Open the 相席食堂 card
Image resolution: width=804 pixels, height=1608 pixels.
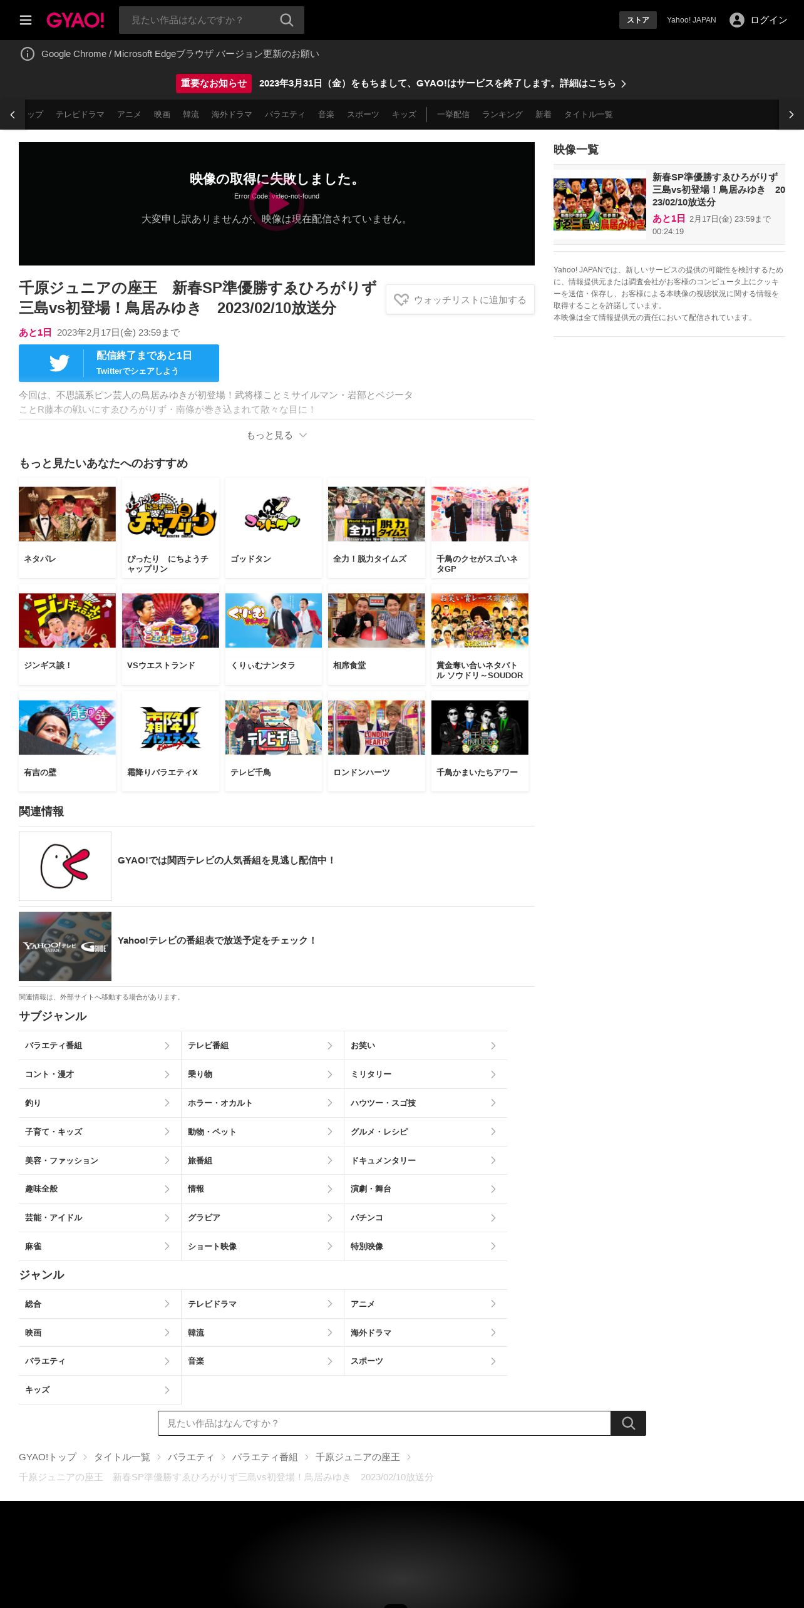(x=376, y=635)
